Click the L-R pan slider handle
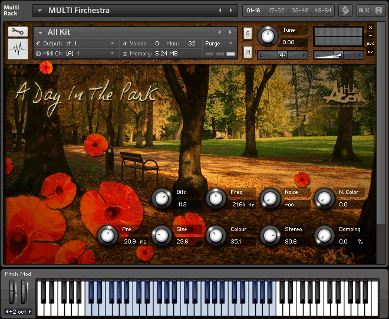This screenshot has height=319, width=389. [282, 55]
